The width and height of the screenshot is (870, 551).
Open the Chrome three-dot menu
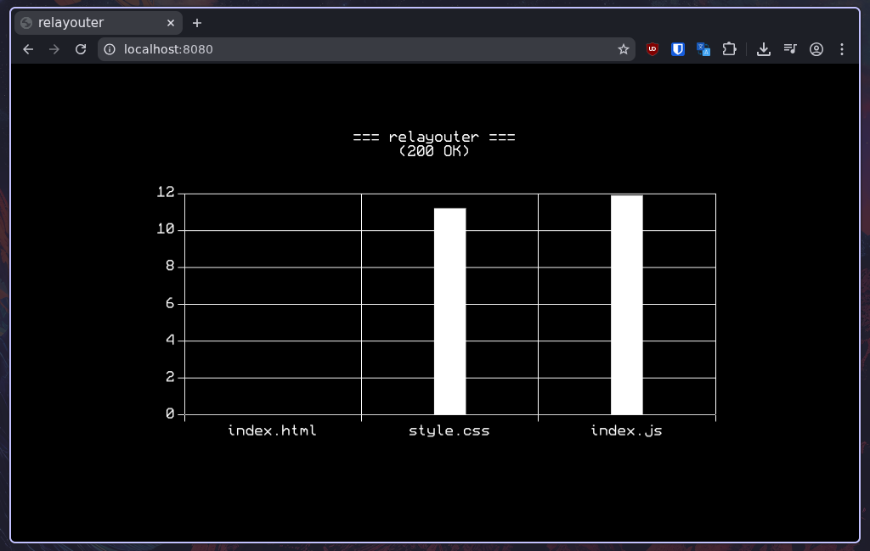(x=842, y=49)
